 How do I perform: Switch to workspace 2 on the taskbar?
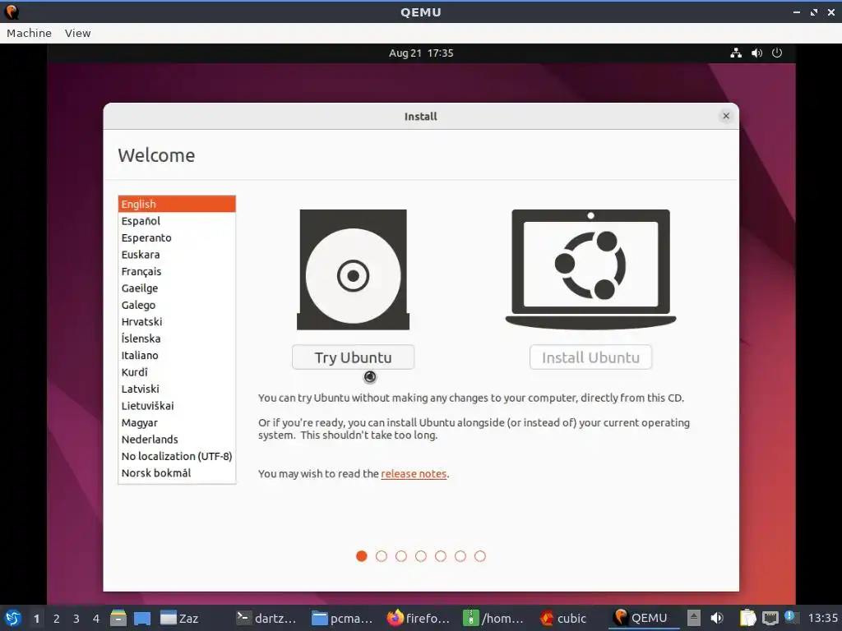pyautogui.click(x=57, y=619)
